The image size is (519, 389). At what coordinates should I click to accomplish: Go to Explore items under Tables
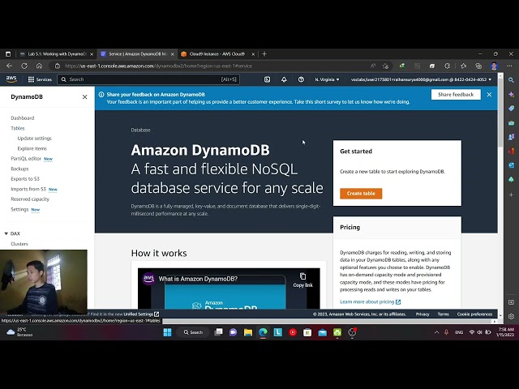32,148
